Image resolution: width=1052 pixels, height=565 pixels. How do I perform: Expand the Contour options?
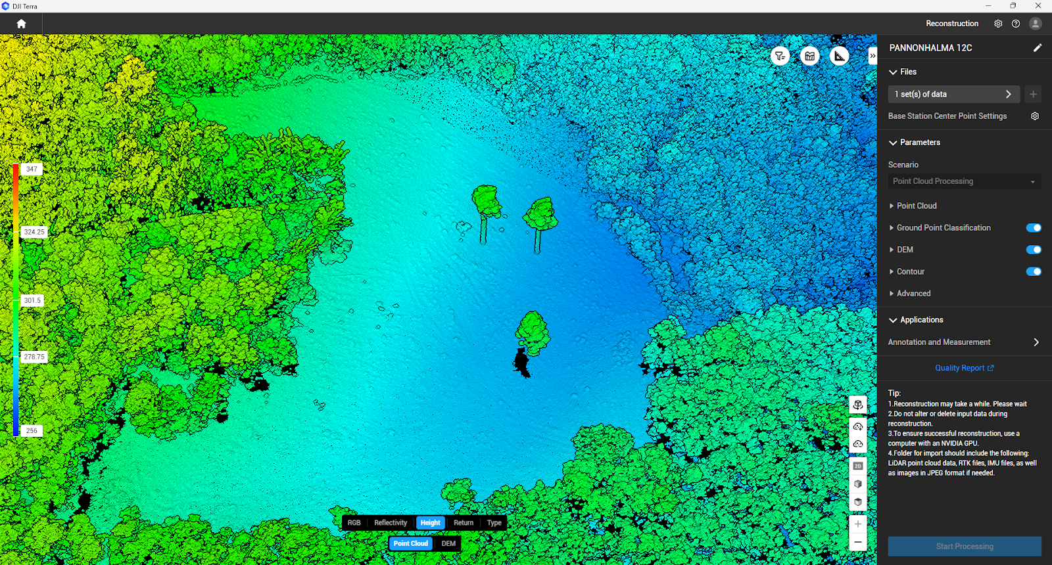[907, 271]
